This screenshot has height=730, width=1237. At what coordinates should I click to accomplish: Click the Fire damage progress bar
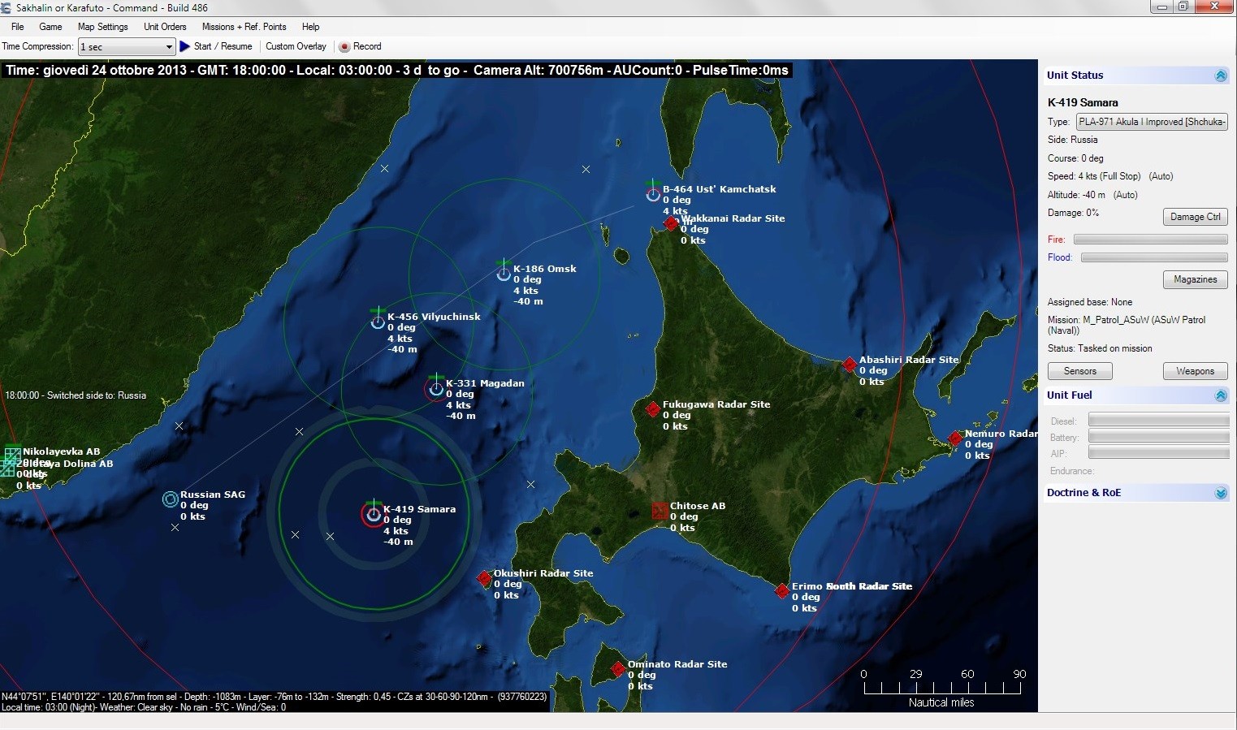(x=1151, y=240)
